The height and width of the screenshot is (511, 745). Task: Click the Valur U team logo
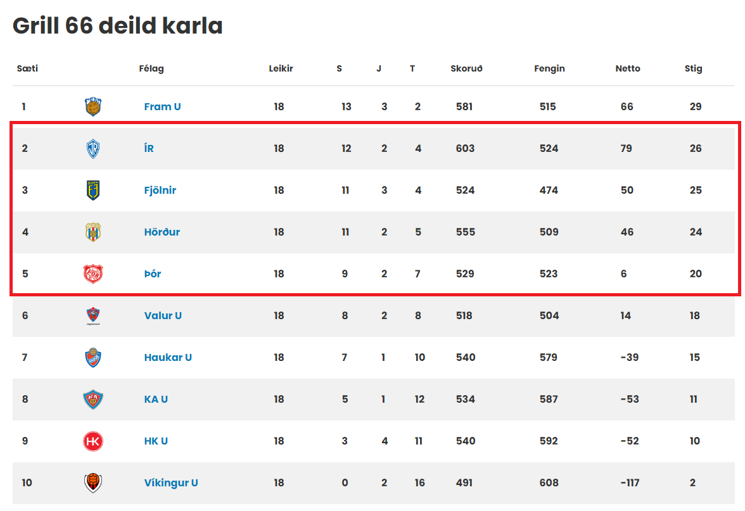93,315
